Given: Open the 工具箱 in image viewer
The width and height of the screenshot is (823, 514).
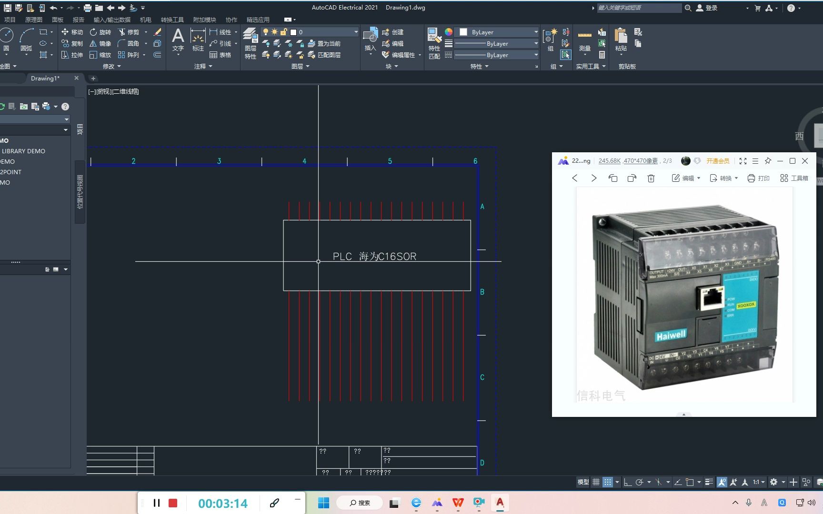Looking at the screenshot, I should pyautogui.click(x=794, y=178).
